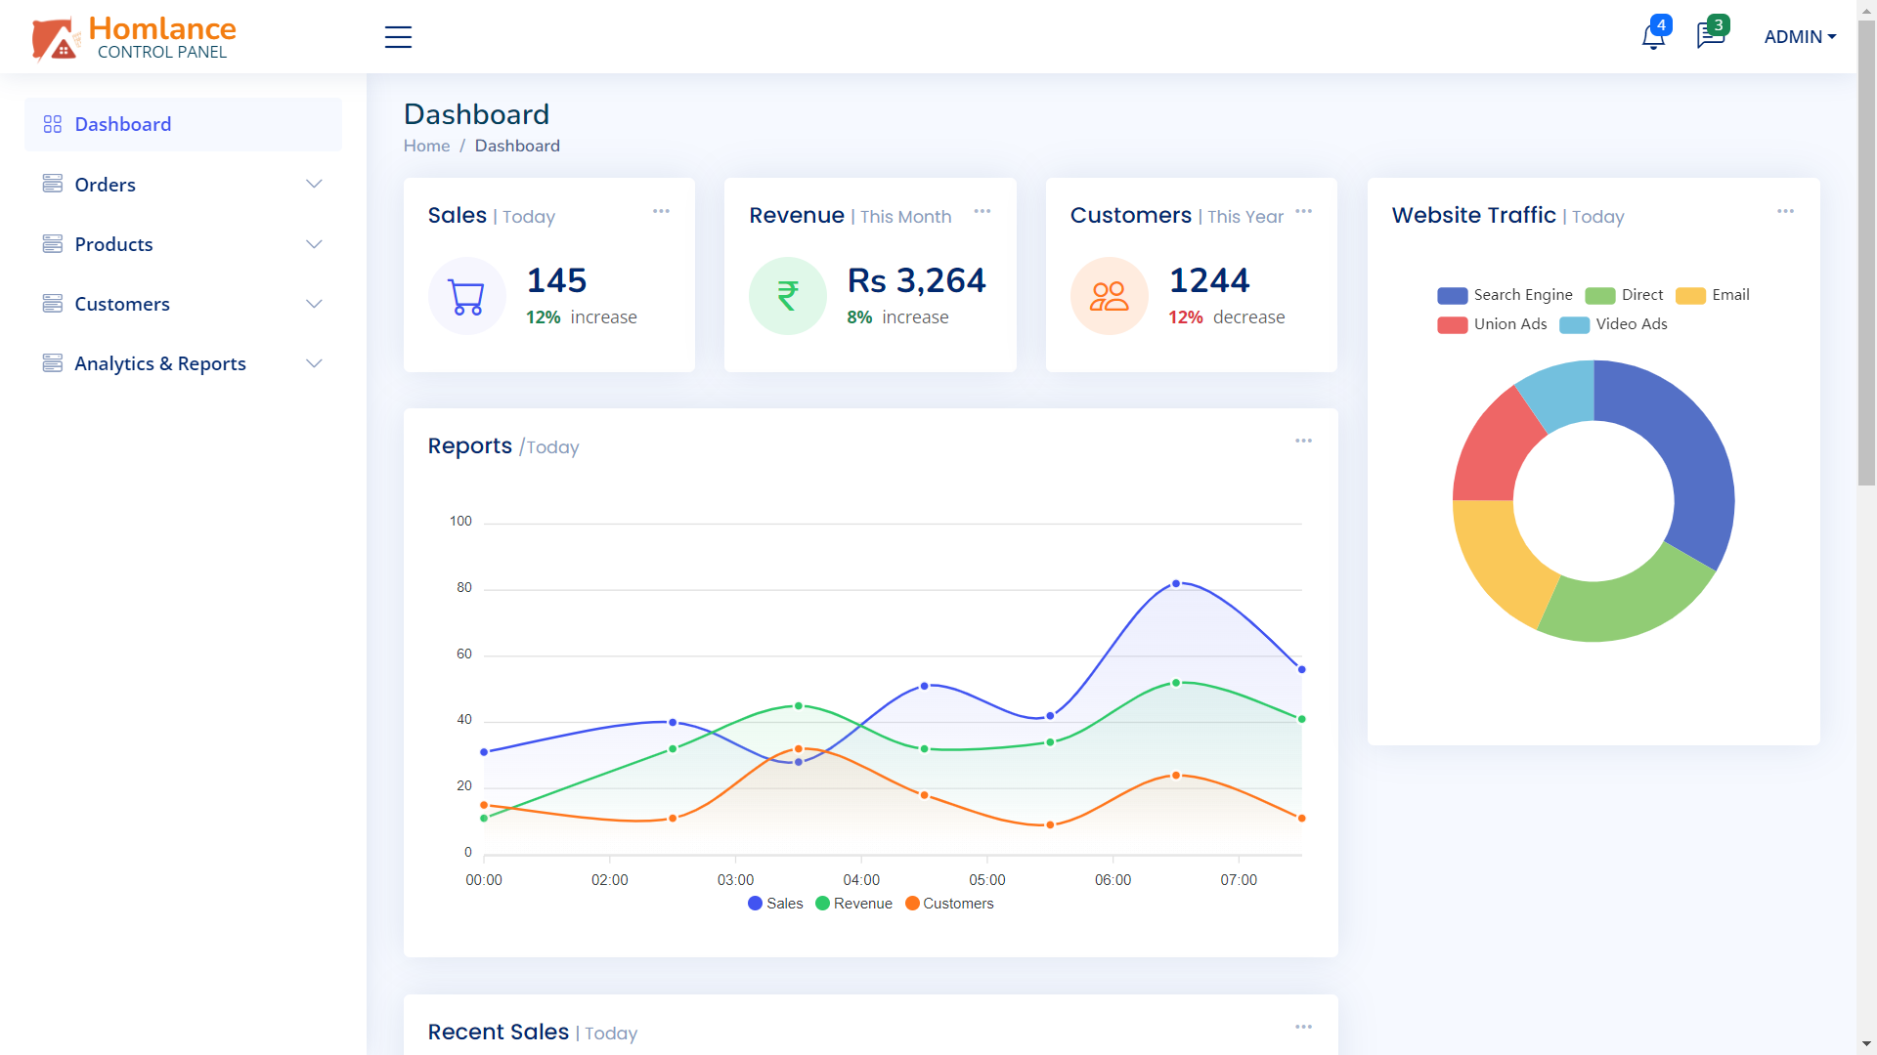Viewport: 1877px width, 1055px height.
Task: Click the rupee icon in Revenue card
Action: tap(788, 295)
